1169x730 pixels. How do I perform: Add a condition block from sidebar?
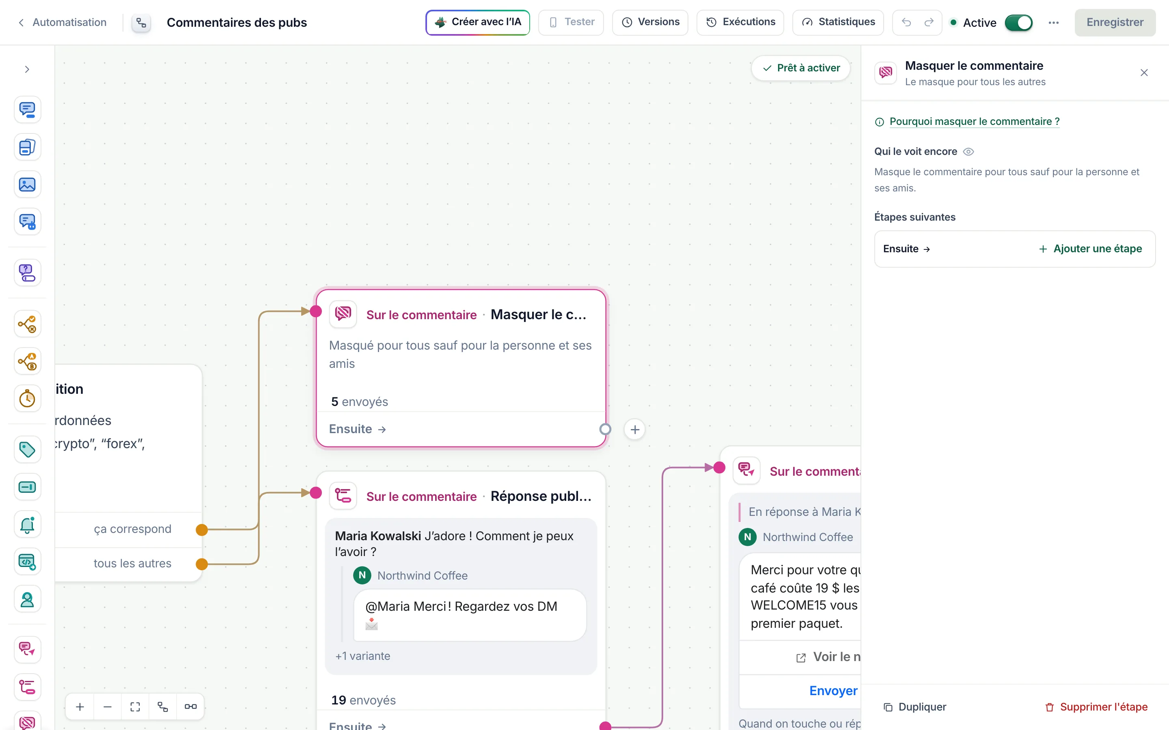click(x=27, y=324)
